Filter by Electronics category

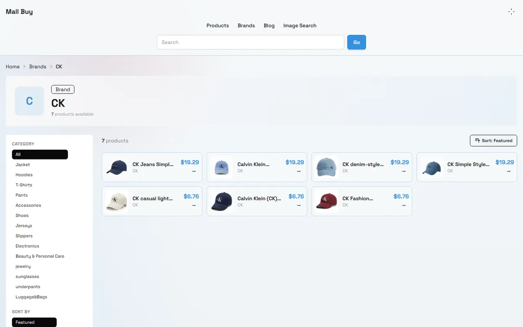tap(27, 246)
